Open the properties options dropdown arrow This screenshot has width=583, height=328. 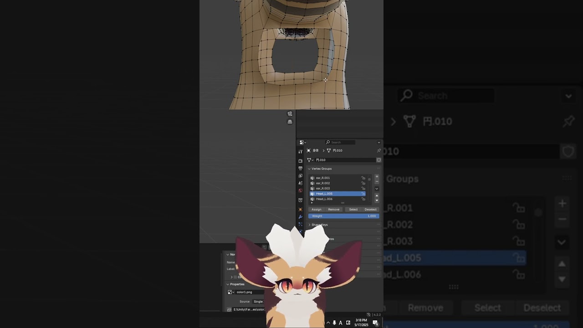tap(379, 143)
